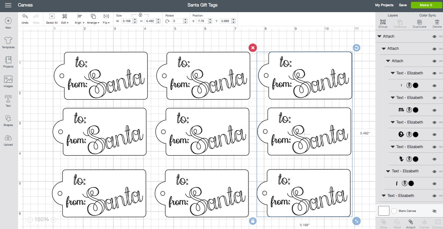Hide the m letter layer

pos(434,110)
